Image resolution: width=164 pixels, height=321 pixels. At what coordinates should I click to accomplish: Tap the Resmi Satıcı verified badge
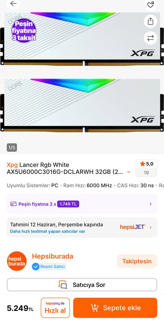click(x=49, y=267)
